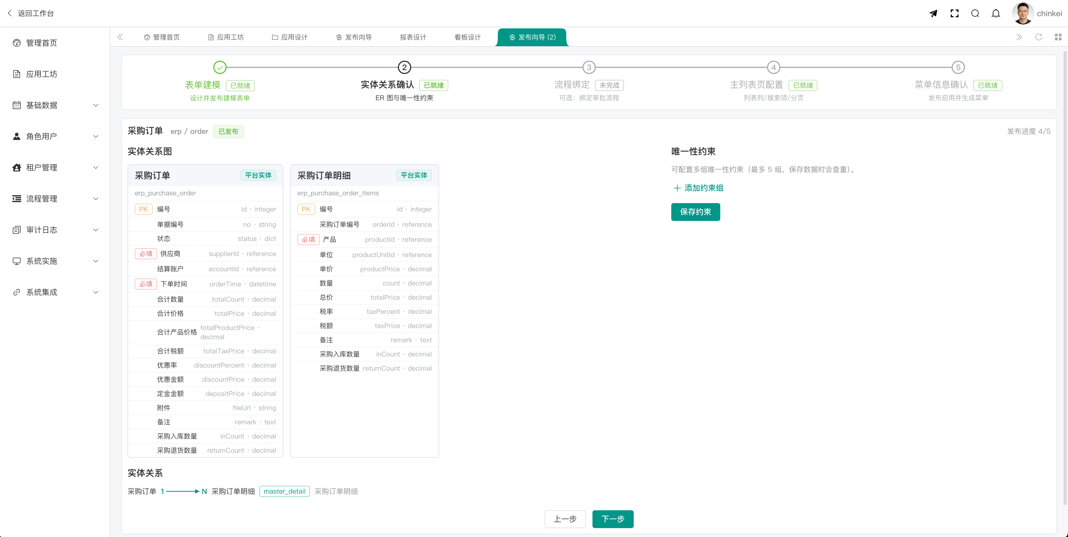
Task: Click the back arrow for 返回工作台
Action: (x=9, y=13)
